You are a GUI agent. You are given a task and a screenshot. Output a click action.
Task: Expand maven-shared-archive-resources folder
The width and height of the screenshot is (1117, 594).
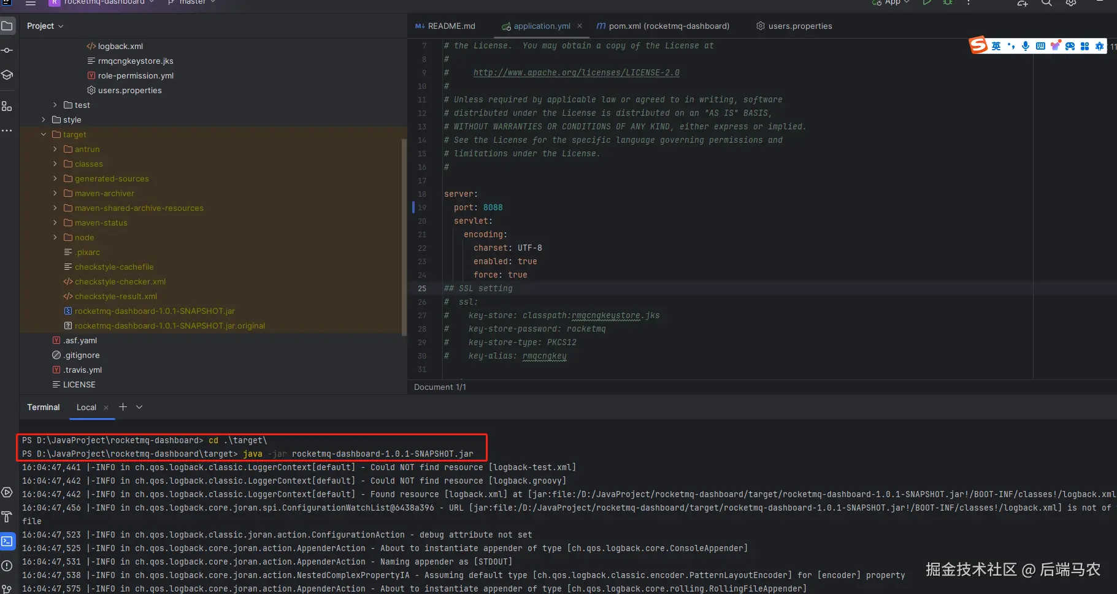55,208
